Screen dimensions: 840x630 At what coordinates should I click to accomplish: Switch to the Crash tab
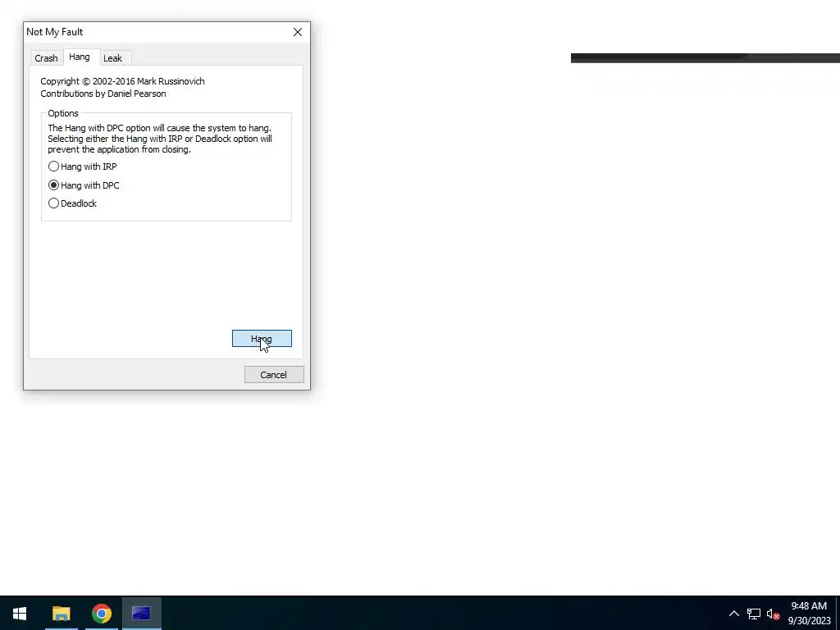[46, 58]
